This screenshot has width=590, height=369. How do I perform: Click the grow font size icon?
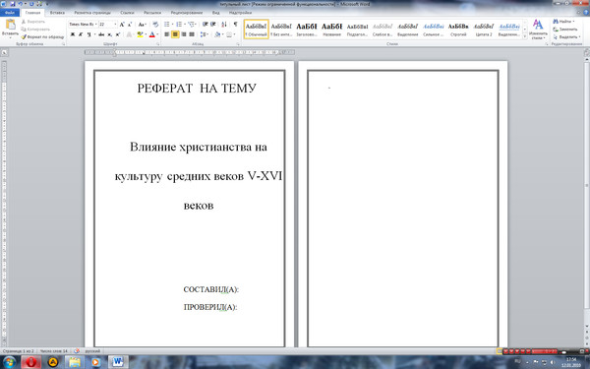click(x=122, y=25)
